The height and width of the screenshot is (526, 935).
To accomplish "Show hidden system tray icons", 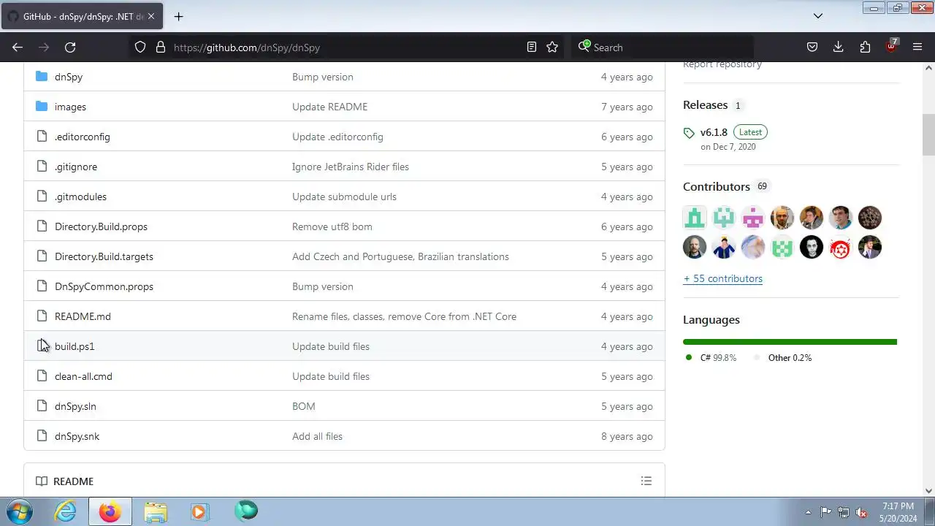I will 808,512.
